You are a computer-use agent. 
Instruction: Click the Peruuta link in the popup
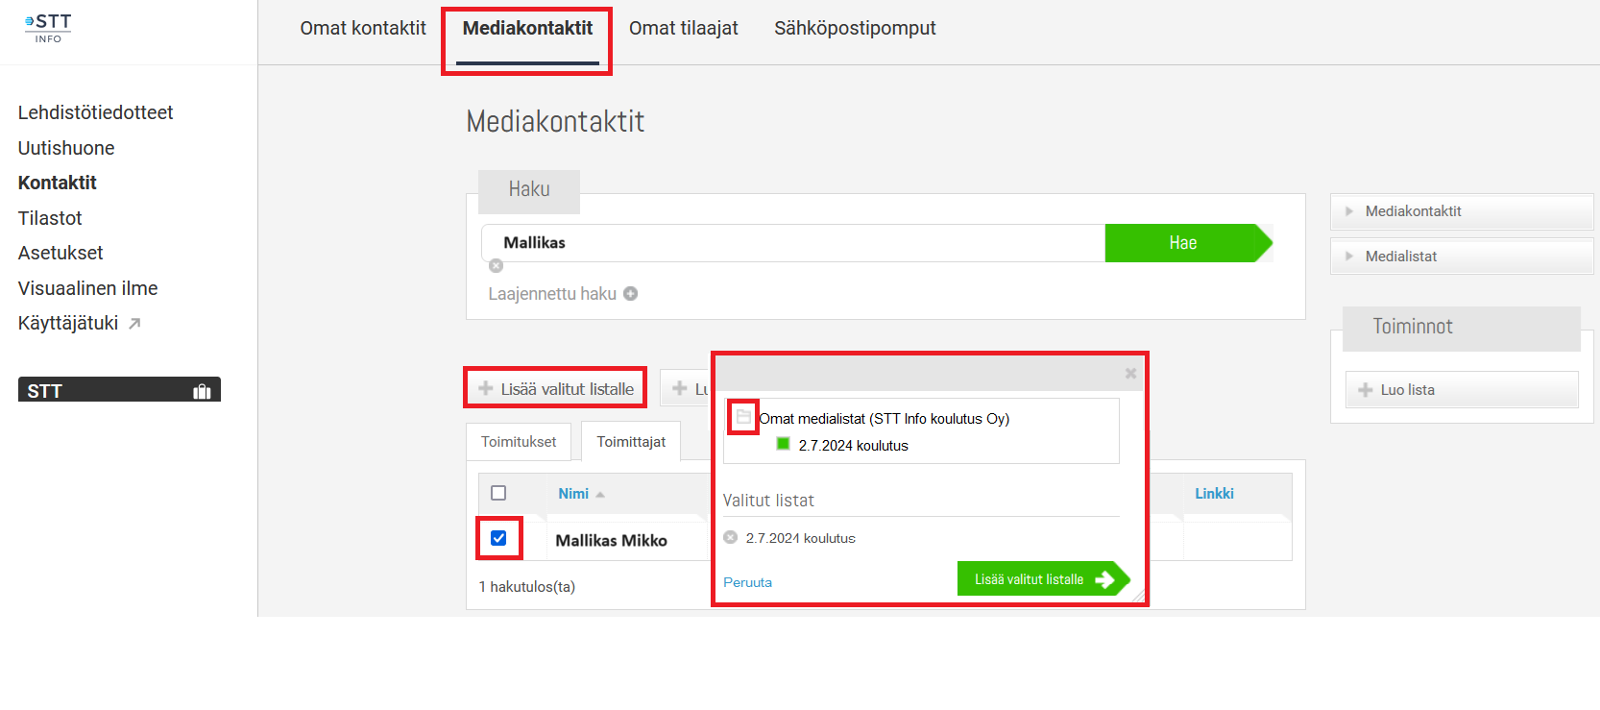[x=747, y=582]
